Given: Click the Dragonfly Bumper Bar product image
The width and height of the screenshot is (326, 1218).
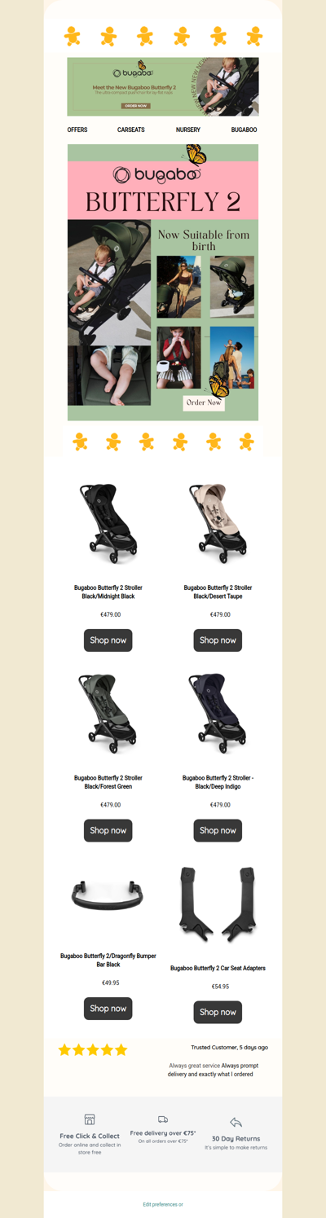Looking at the screenshot, I should pos(108,896).
